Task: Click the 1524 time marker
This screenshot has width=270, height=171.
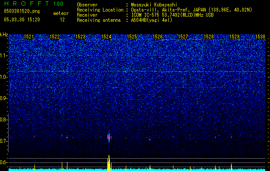Action: (106, 37)
